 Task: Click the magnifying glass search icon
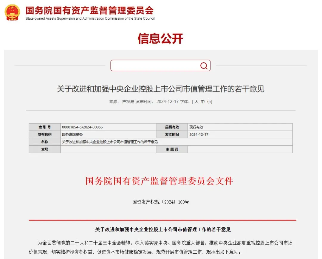(x=204, y=66)
